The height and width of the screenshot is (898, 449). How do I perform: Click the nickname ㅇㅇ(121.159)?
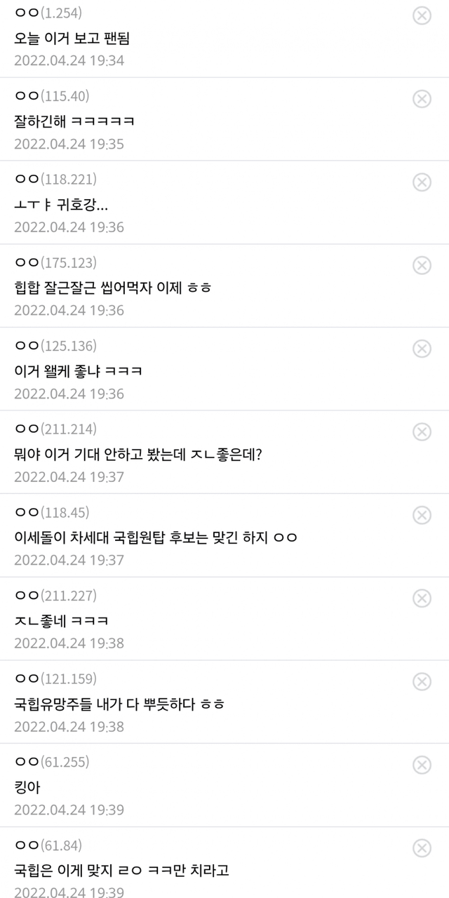[x=55, y=678]
